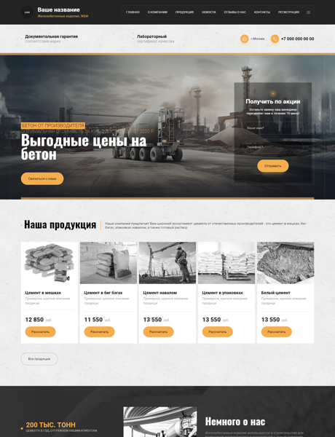Open the РЕГИСТРАЦИЯ menu item

[288, 12]
